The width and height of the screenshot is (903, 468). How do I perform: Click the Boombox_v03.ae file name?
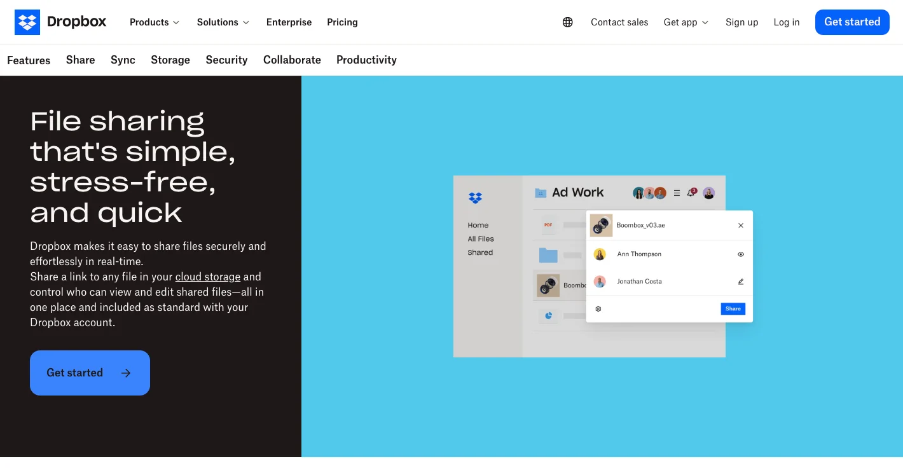(x=640, y=226)
